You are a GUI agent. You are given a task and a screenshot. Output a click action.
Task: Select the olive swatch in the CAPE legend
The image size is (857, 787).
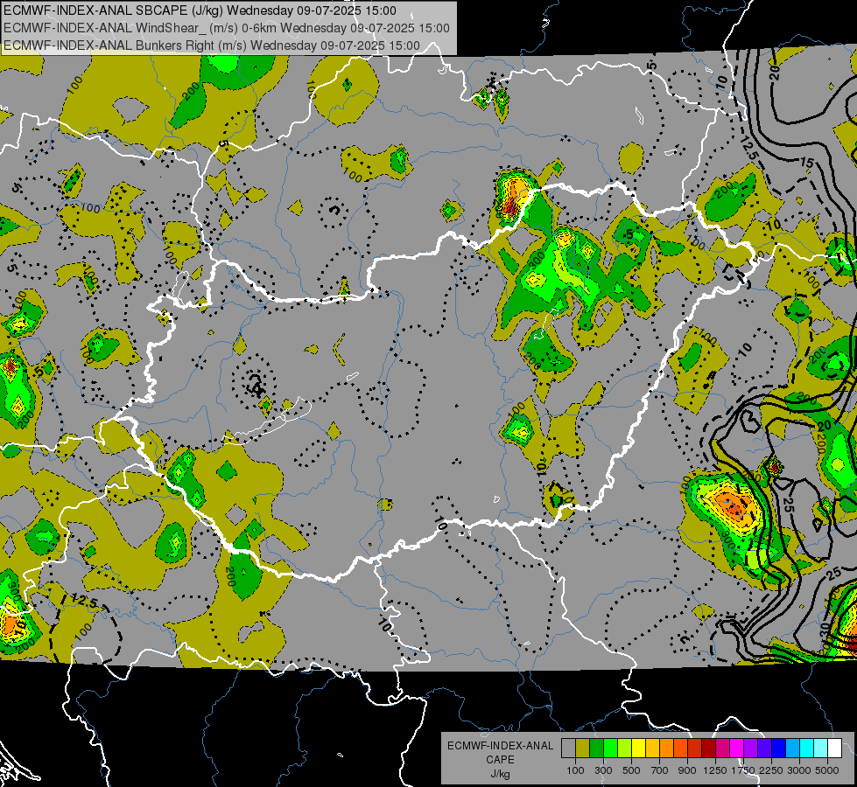click(x=583, y=749)
